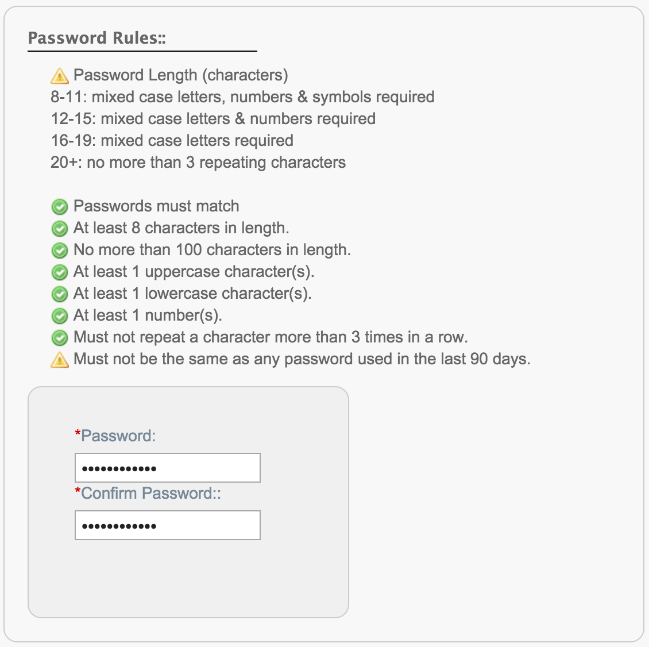Click the last 90 days password rule text
Viewport: 649px width, 647px height.
[x=302, y=359]
